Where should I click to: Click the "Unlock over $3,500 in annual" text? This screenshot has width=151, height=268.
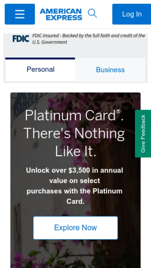(74, 170)
